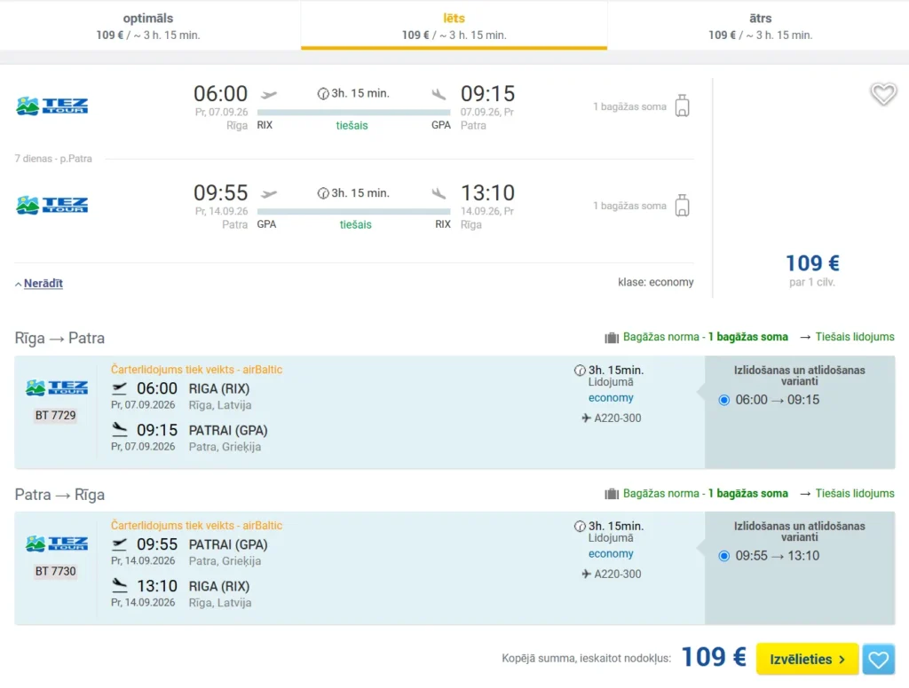This screenshot has width=909, height=688.
Task: Open the ātrs tab
Action: tap(760, 26)
